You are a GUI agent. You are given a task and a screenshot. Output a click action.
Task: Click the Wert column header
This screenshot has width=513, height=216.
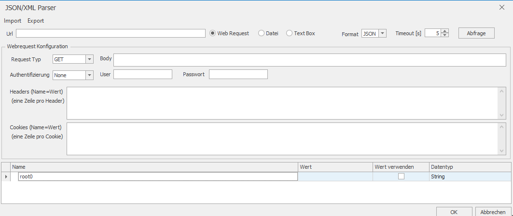tap(335, 167)
